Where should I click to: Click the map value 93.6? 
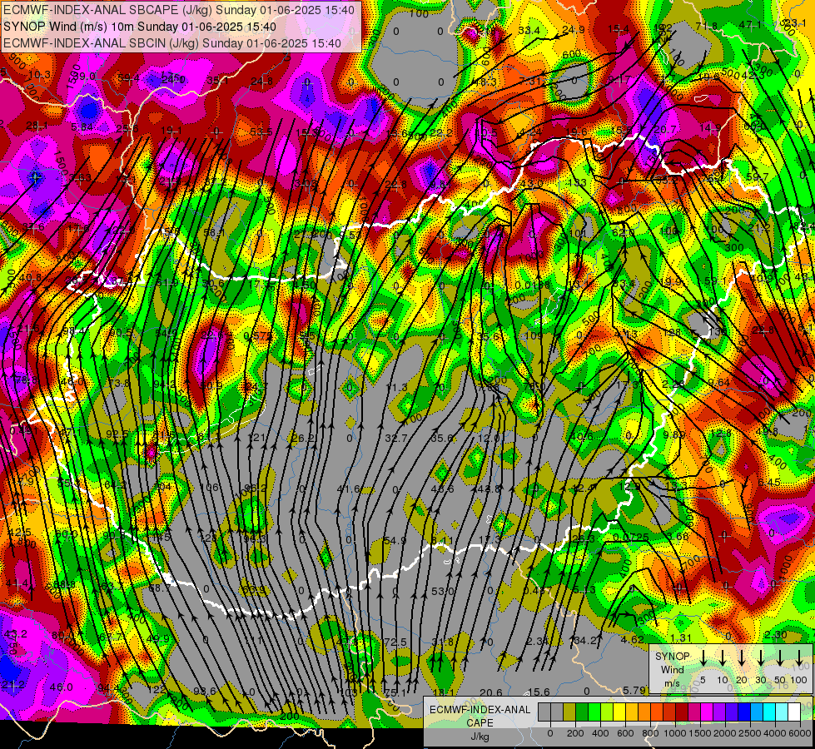click(x=204, y=691)
